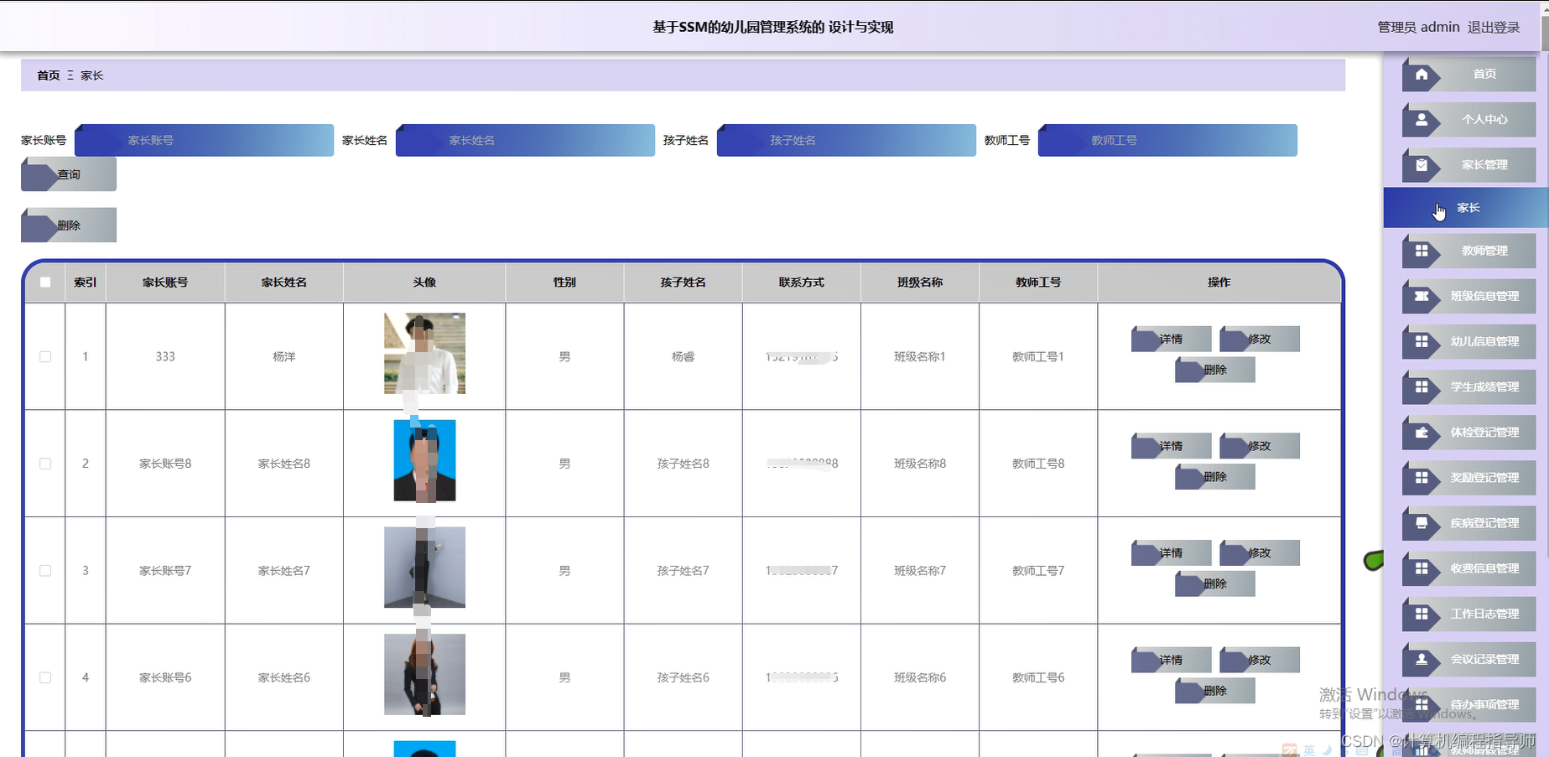Image resolution: width=1549 pixels, height=757 pixels.
Task: Open the avatar photo in 家长姓名8 row
Action: pyautogui.click(x=424, y=460)
